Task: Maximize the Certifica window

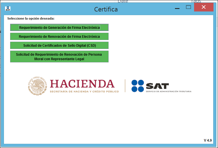Action: (188, 7)
